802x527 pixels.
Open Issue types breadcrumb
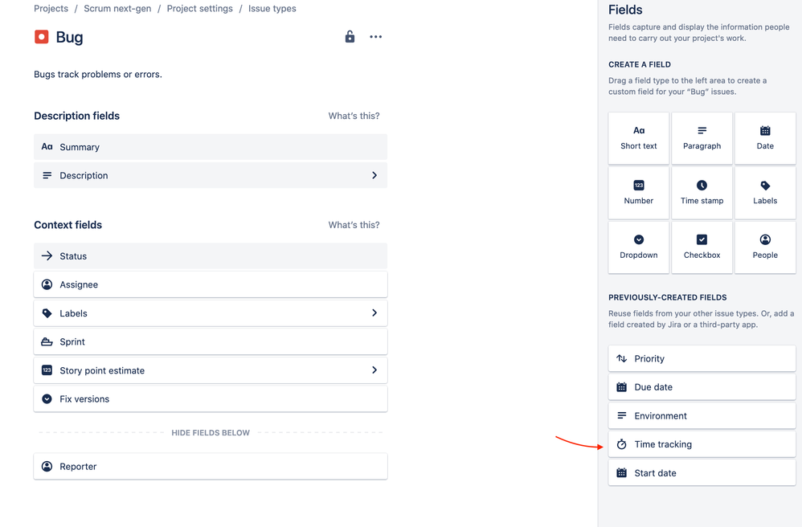272,8
